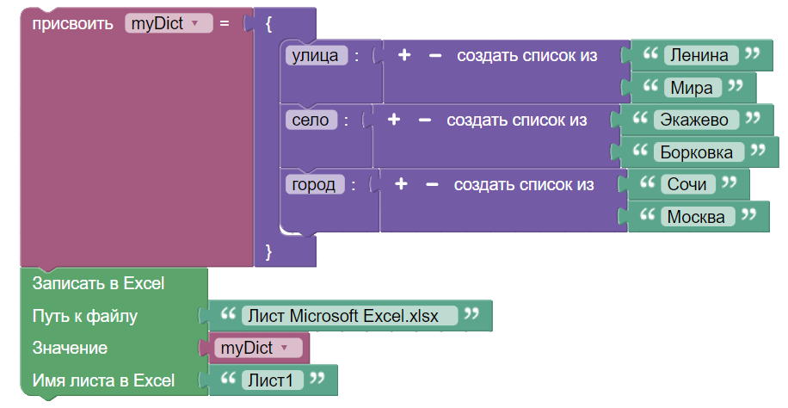Edit the улица dictionary key field
This screenshot has width=788, height=408.
(x=316, y=56)
